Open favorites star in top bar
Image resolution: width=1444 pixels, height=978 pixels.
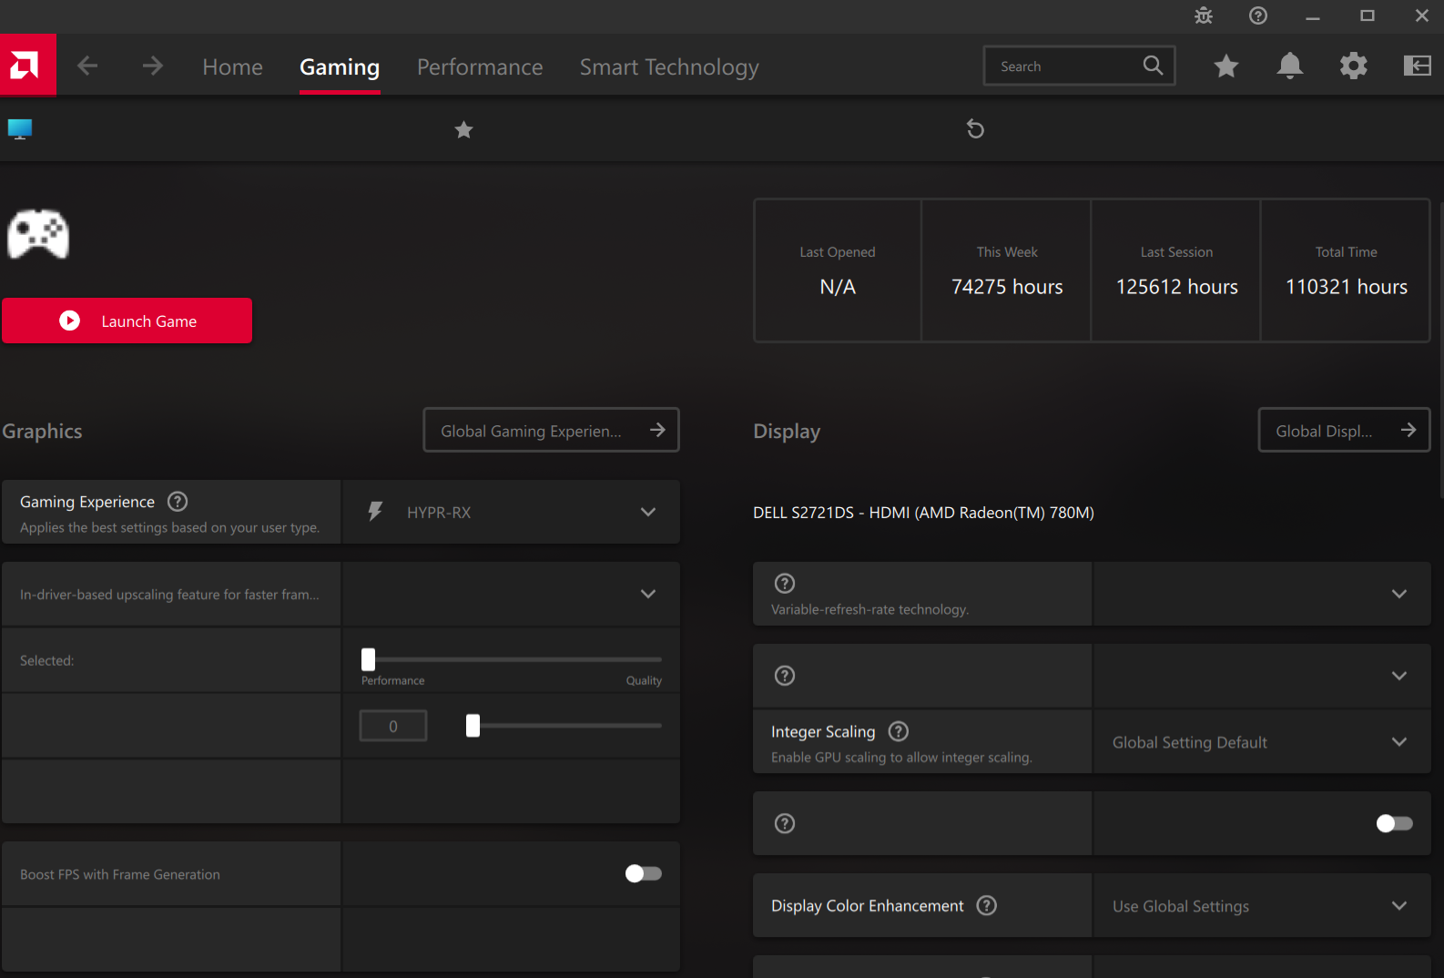pos(1226,66)
